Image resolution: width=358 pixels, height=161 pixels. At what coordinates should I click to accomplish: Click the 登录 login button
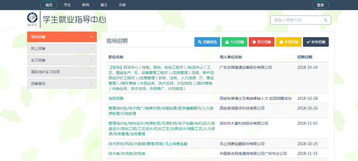coord(320,5)
